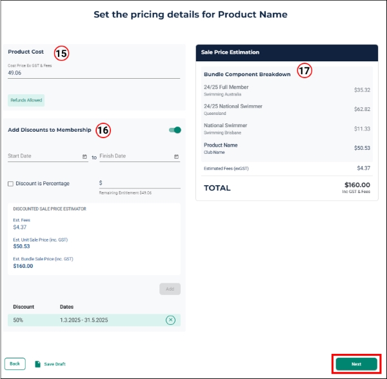Click the circled 17 marker near Bundle Breakdown

pos(304,70)
